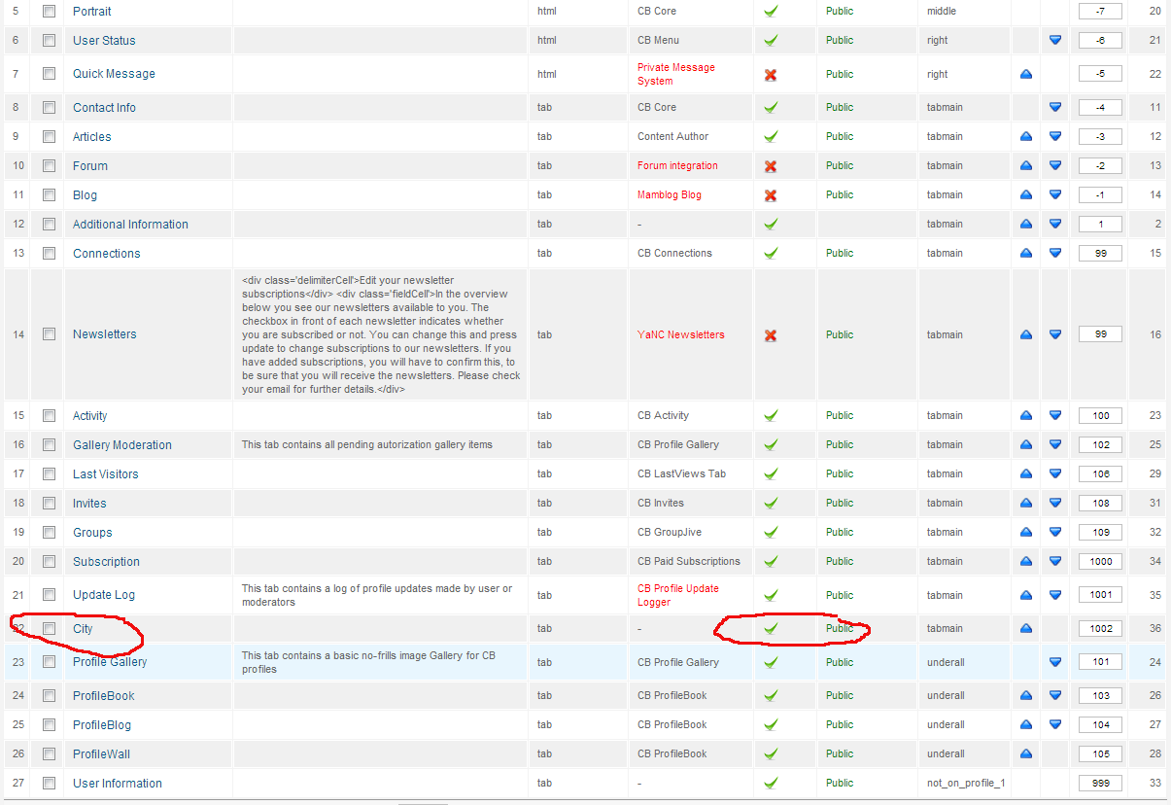Move Last Visitors row down
The image size is (1171, 805).
1055,474
